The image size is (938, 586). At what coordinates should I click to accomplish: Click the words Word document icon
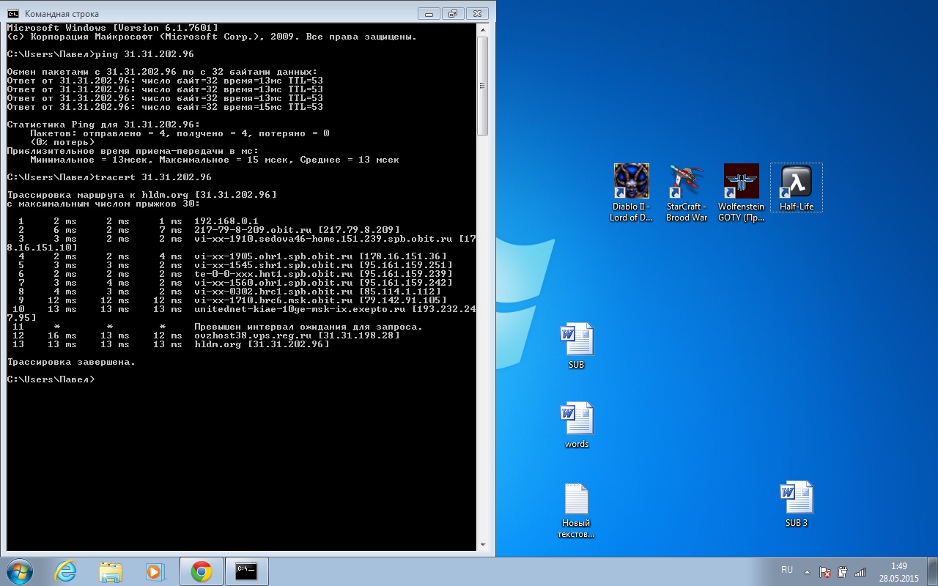click(577, 420)
